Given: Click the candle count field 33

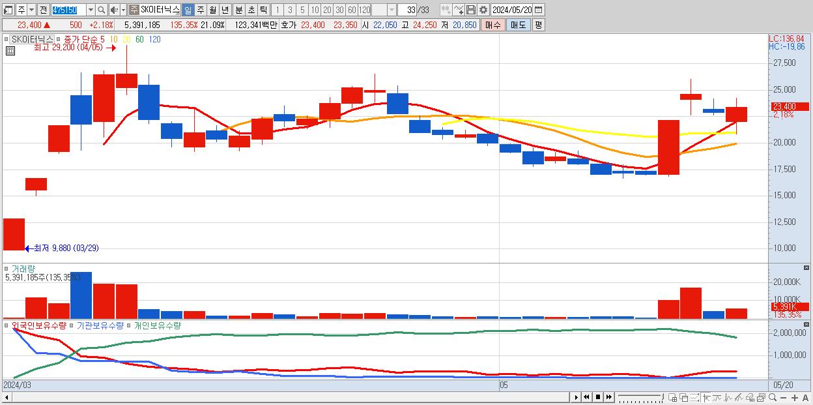Looking at the screenshot, I should click(x=407, y=10).
